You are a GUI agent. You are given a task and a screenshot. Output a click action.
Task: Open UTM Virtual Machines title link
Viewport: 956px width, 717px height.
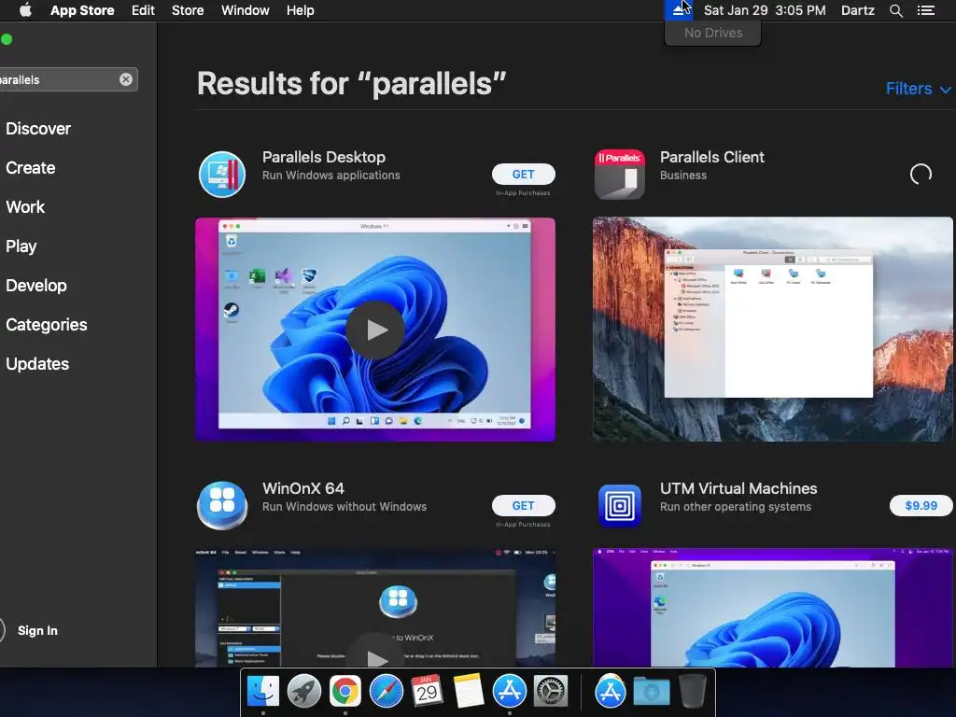(x=738, y=489)
